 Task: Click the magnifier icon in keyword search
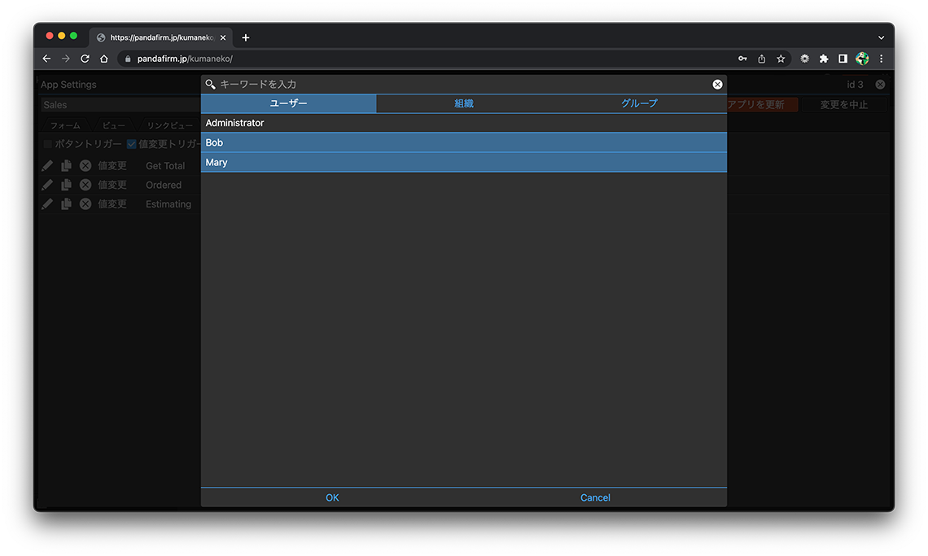click(210, 85)
